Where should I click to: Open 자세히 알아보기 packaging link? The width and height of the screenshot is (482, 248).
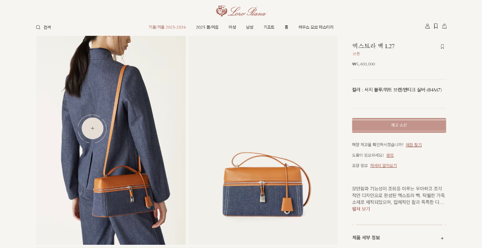pos(383,166)
